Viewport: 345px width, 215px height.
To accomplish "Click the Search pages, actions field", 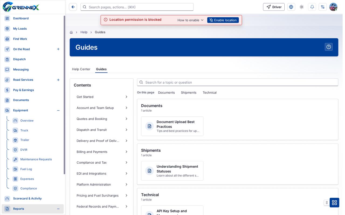I will (x=137, y=7).
